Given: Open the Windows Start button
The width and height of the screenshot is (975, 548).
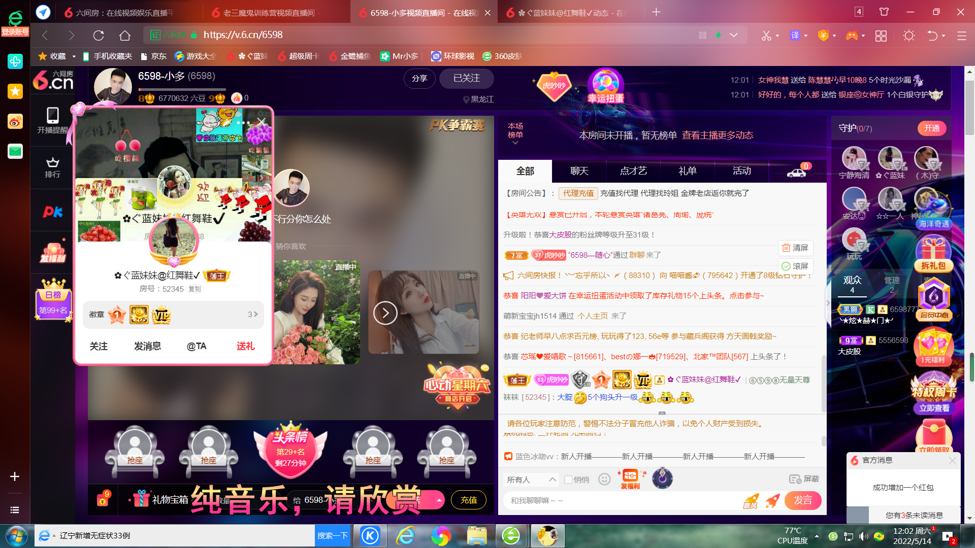Looking at the screenshot, I should coord(16,536).
